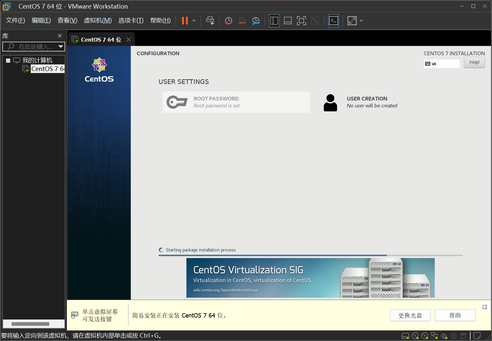Image resolution: width=492 pixels, height=341 pixels.
Task: Toggle the console view button
Action: click(x=333, y=21)
